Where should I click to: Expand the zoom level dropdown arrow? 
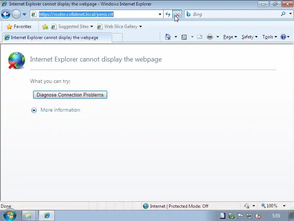click(x=284, y=206)
